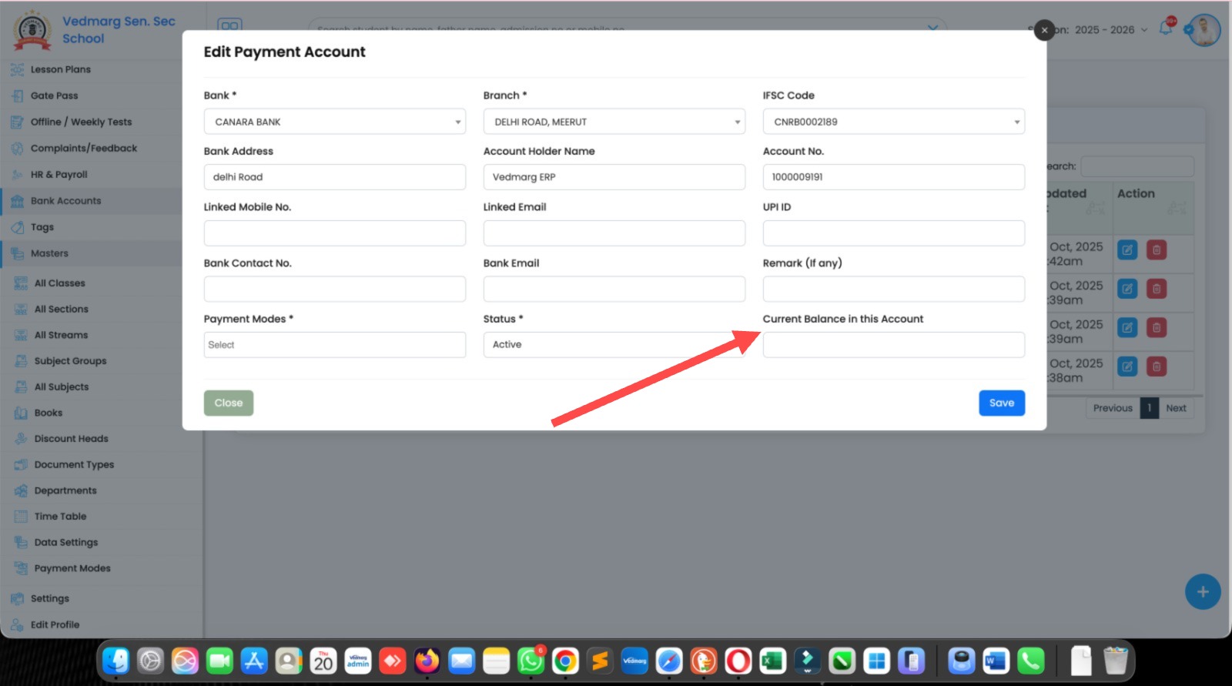Click the Vedmarg school logo

click(32, 30)
